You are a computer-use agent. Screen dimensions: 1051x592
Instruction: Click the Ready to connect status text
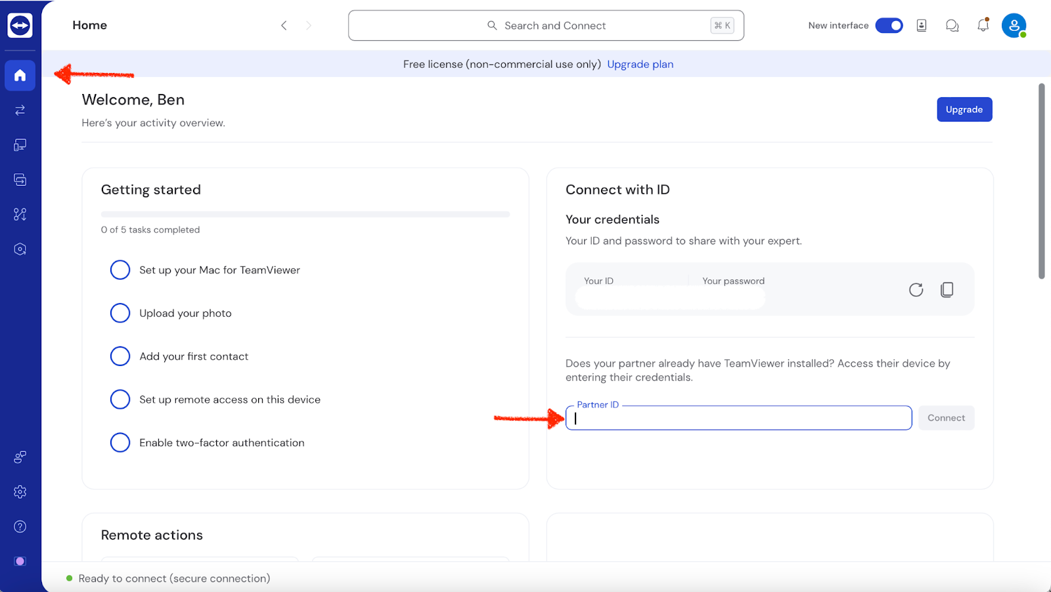coord(174,578)
